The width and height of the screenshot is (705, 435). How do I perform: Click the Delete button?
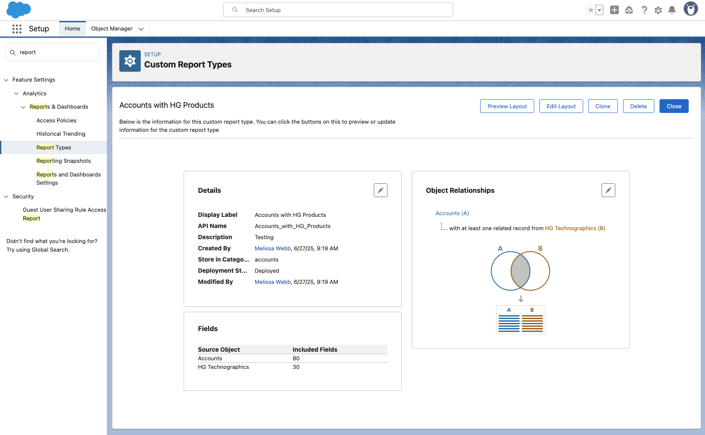click(x=638, y=106)
